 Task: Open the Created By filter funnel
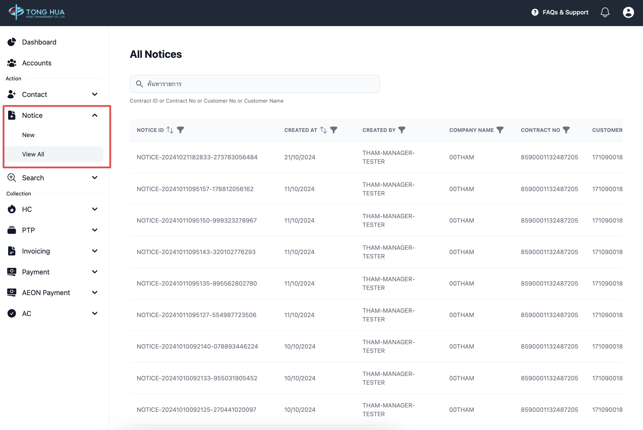[x=402, y=130]
